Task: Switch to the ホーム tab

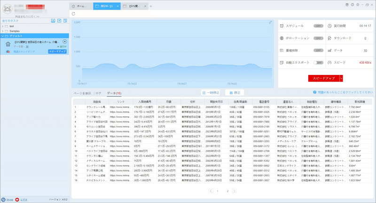Action: click(x=81, y=6)
